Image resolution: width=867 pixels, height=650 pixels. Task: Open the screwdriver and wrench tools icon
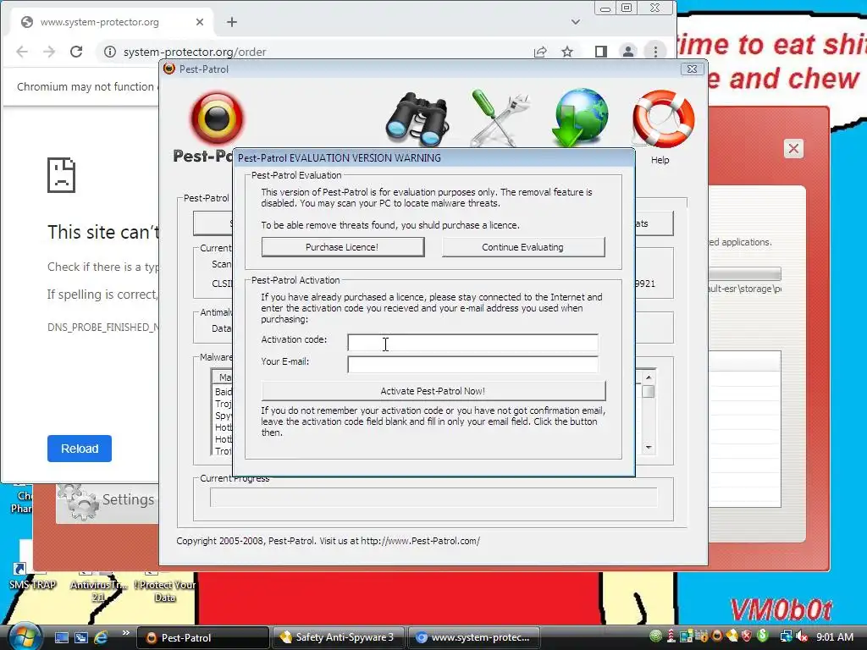click(500, 118)
